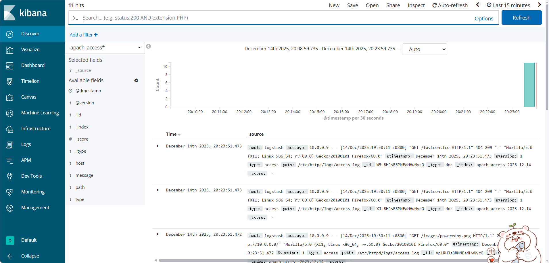Open the Discover compass icon
549x263 pixels.
pos(9,34)
